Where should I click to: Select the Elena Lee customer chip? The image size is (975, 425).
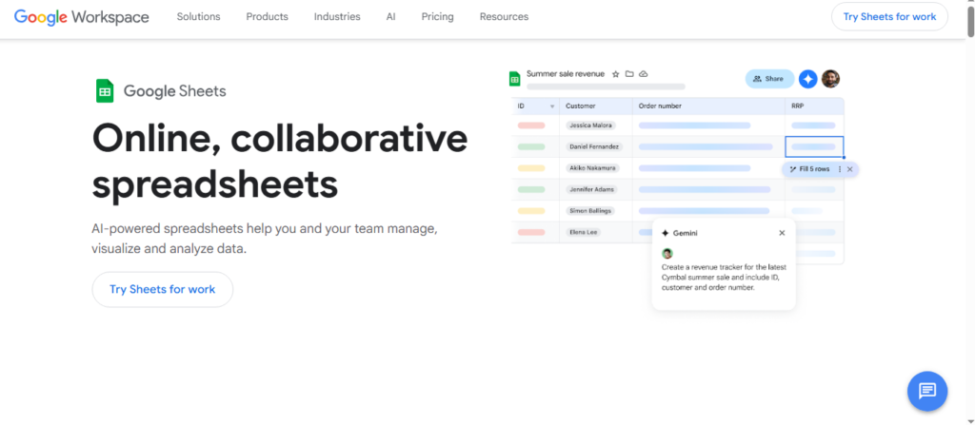(583, 232)
